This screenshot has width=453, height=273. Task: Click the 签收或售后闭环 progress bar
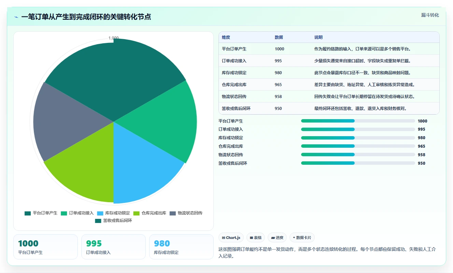[358, 163]
